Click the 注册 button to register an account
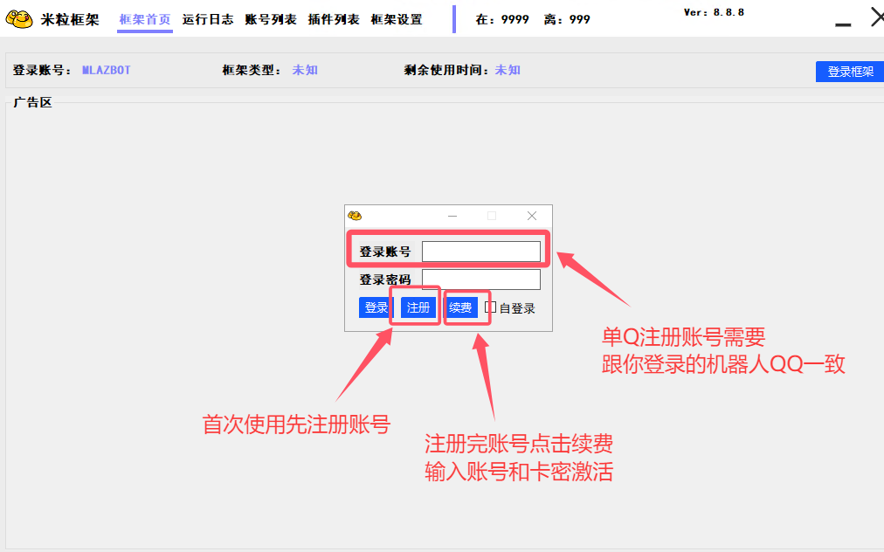This screenshot has height=552, width=884. [415, 307]
